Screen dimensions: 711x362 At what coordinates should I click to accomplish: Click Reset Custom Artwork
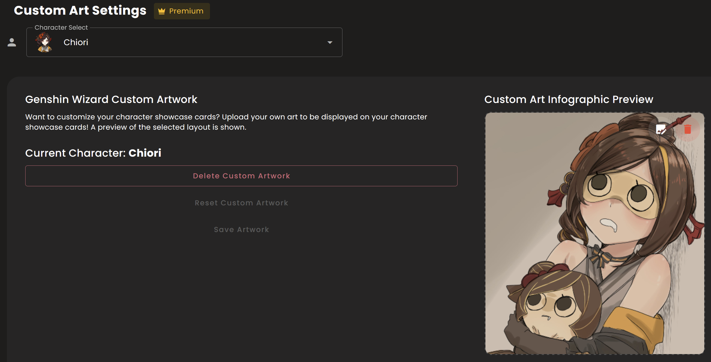tap(241, 203)
